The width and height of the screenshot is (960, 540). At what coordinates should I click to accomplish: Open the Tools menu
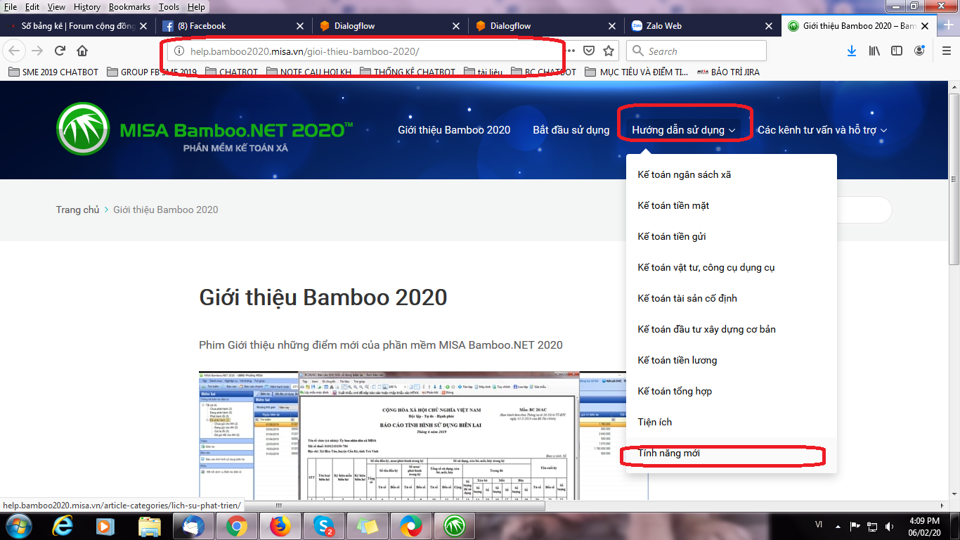coord(169,7)
